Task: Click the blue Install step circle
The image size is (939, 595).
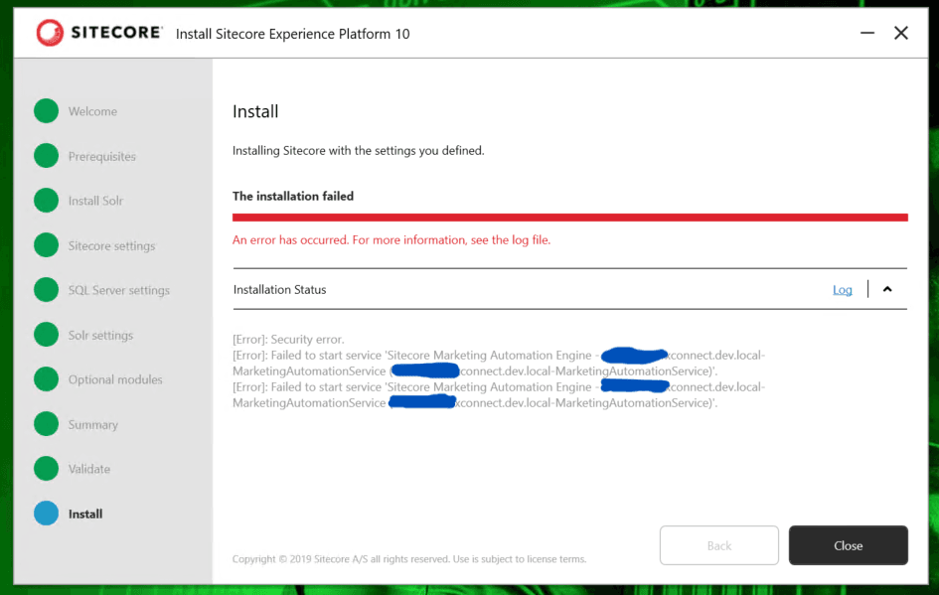Action: point(46,513)
